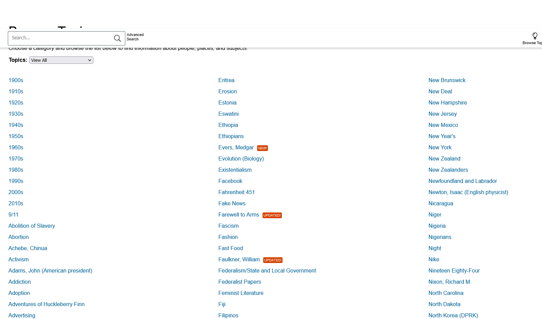Screen dimensions: 542x319
Task: Click the Nineteen Eighty-Four topic link
Action: pos(454,271)
